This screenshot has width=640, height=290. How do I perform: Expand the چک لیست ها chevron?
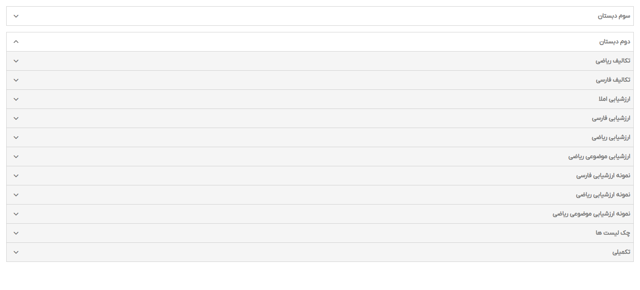click(x=16, y=233)
